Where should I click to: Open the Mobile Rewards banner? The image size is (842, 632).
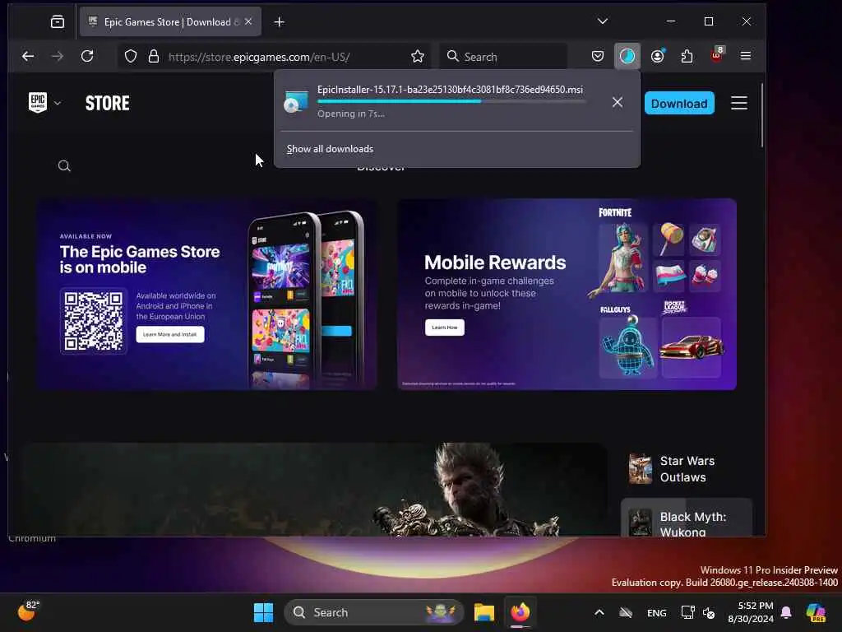pyautogui.click(x=567, y=295)
